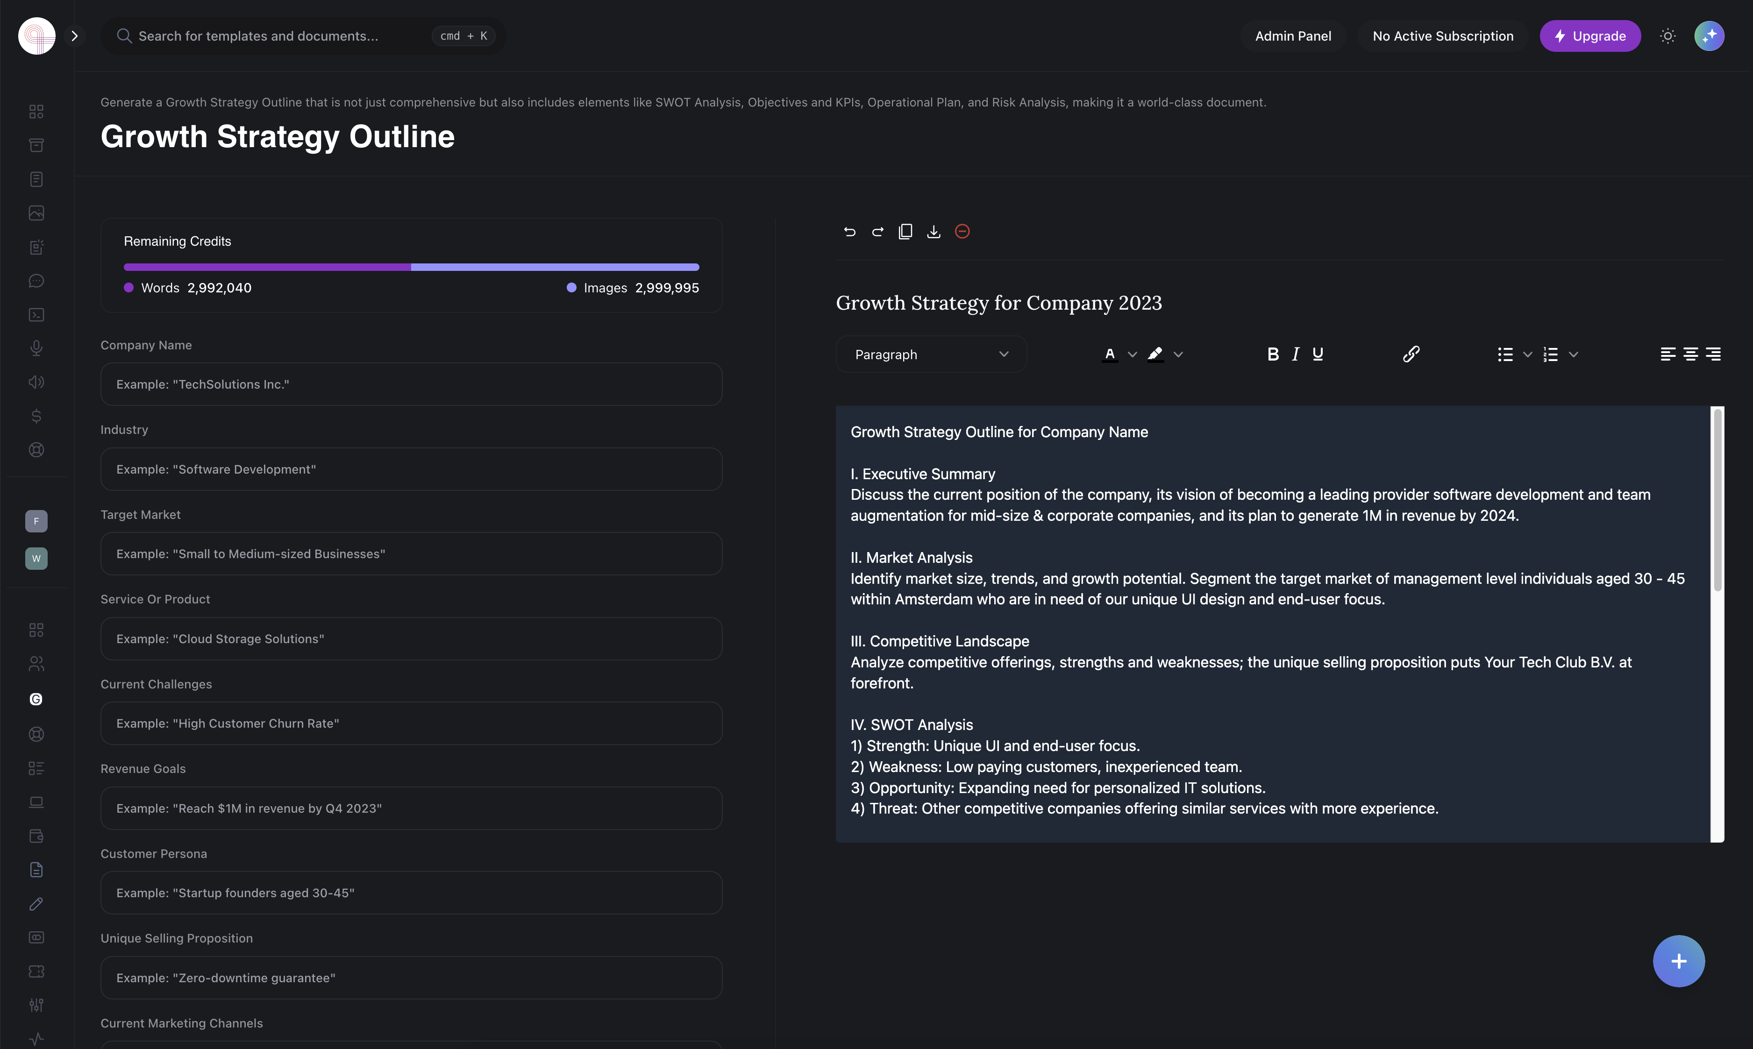
Task: Expand the bullet list options chevron
Action: click(x=1527, y=355)
